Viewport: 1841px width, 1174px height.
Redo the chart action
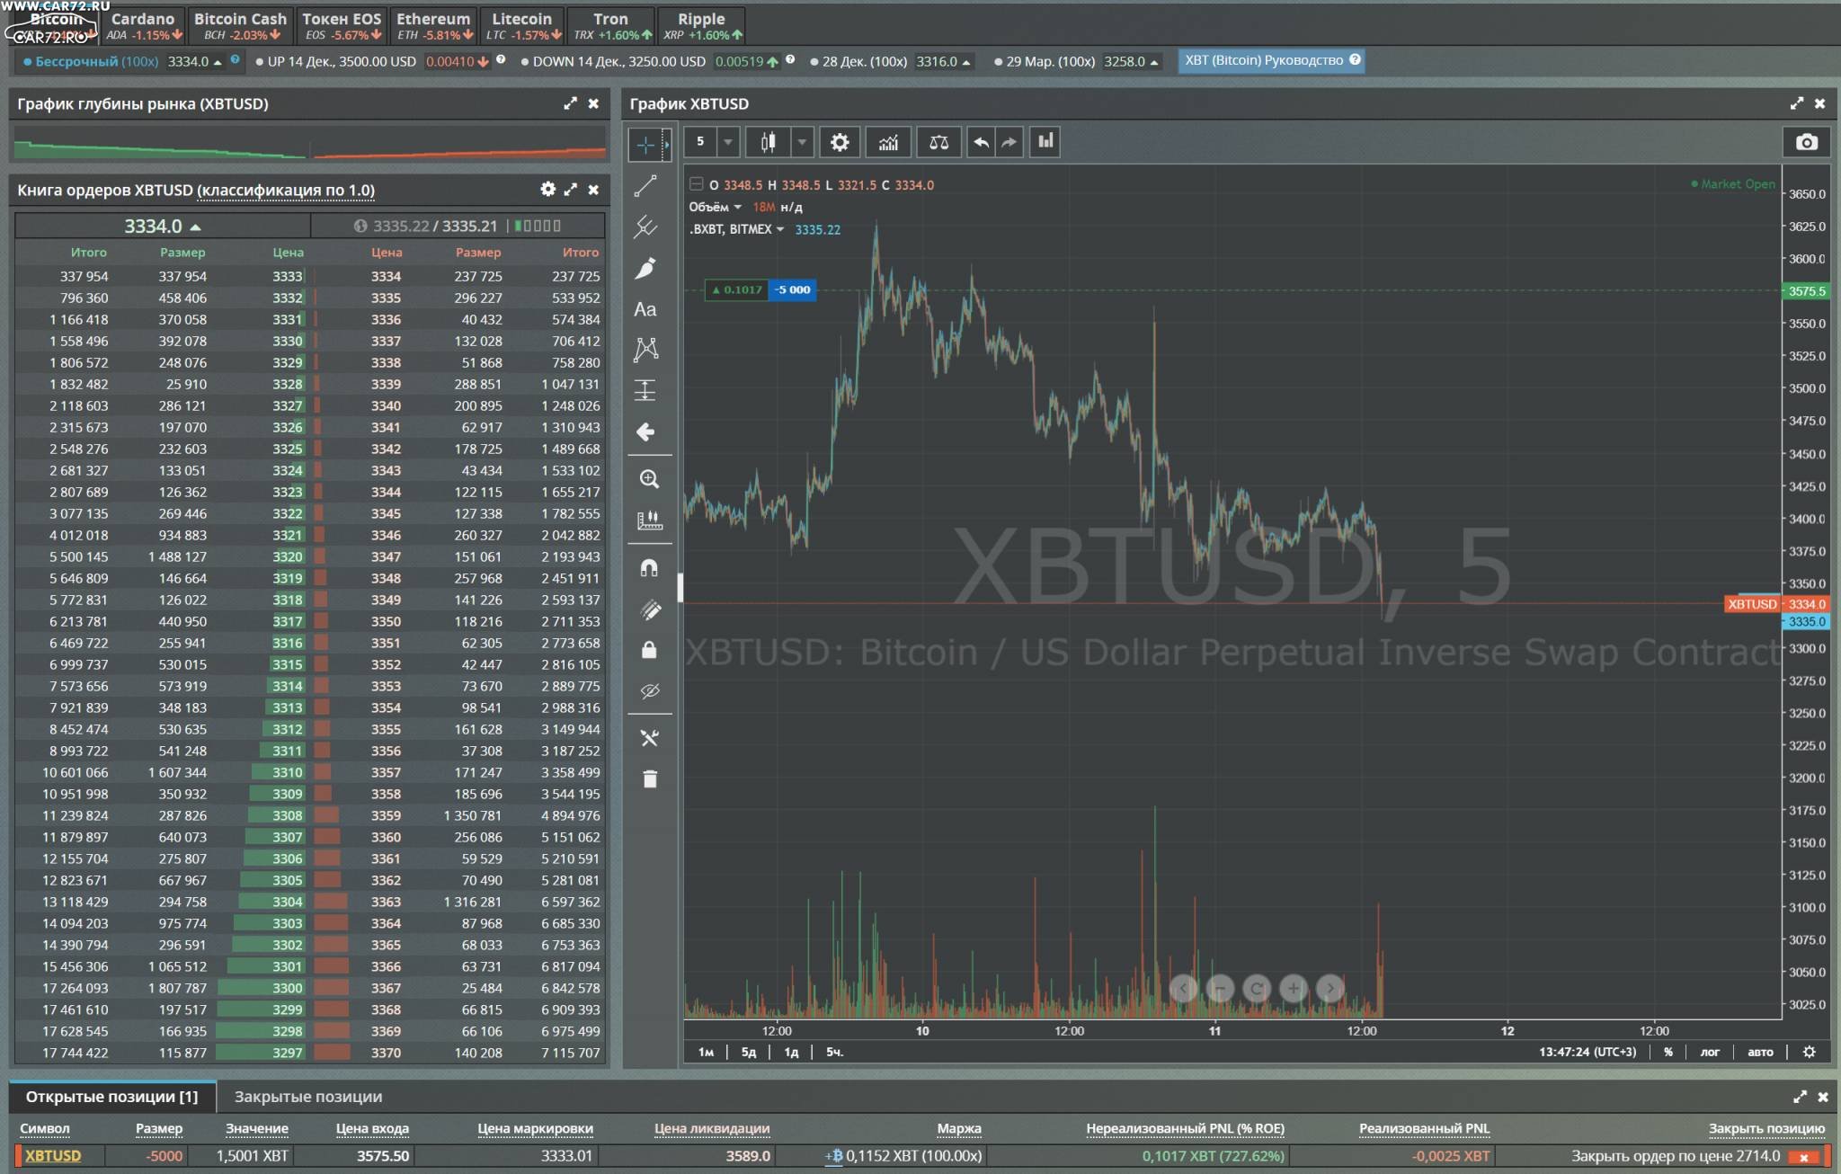coord(1009,142)
